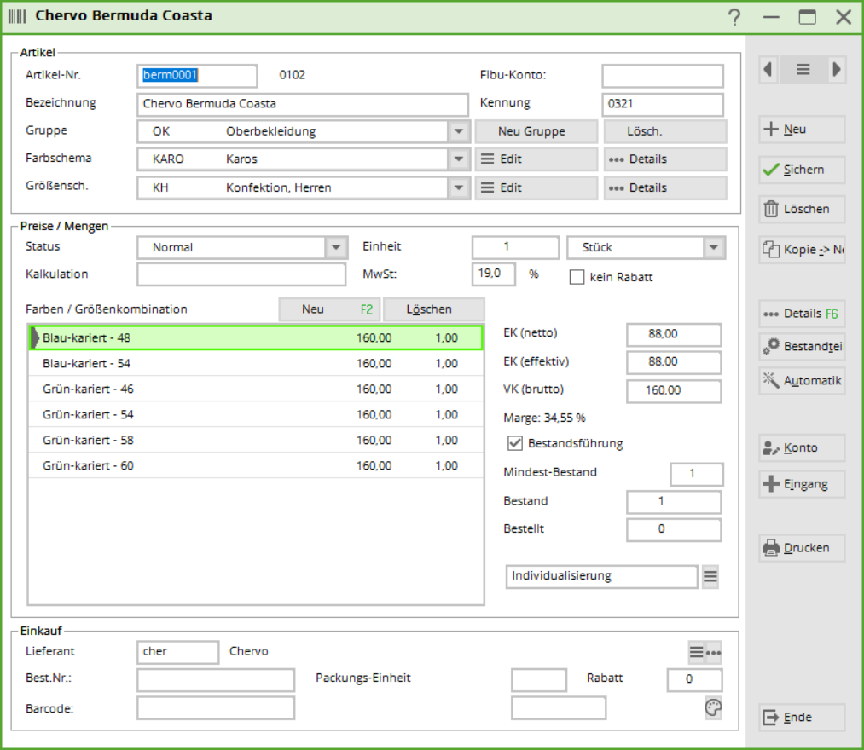The width and height of the screenshot is (864, 750).
Task: Enable the kein Rabatt checkbox
Action: pyautogui.click(x=577, y=277)
